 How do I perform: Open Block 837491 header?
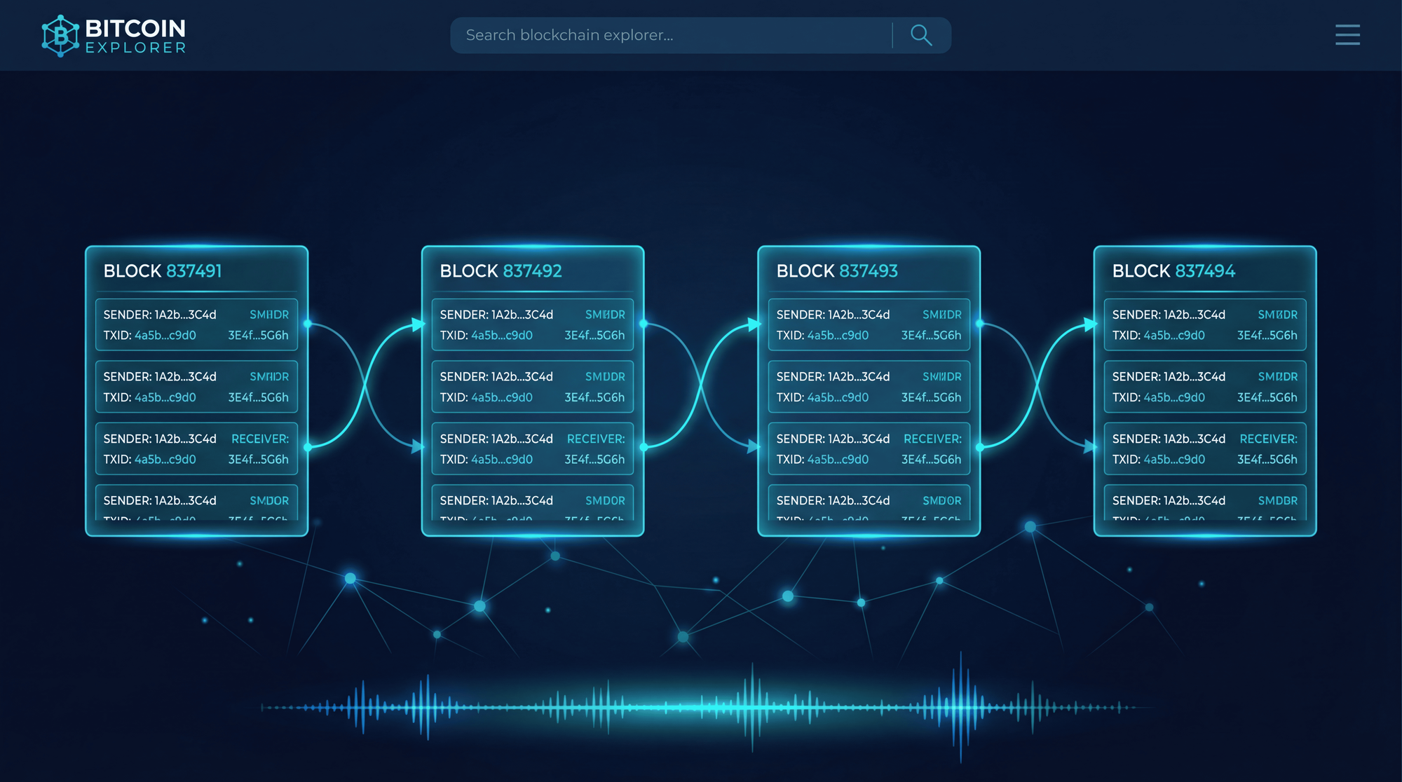coord(163,271)
